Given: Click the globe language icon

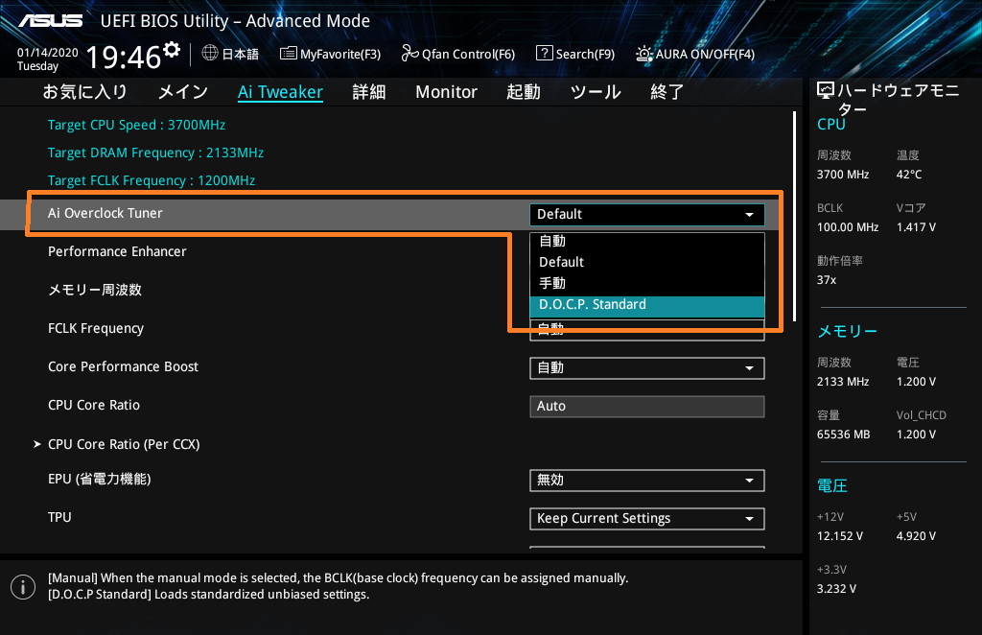Looking at the screenshot, I should click(210, 53).
